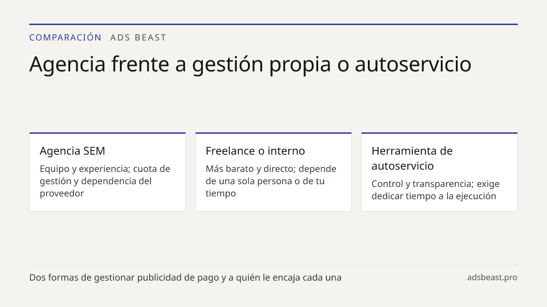547x307 pixels.
Task: Select the Control y transparencia description
Action: pyautogui.click(x=435, y=190)
